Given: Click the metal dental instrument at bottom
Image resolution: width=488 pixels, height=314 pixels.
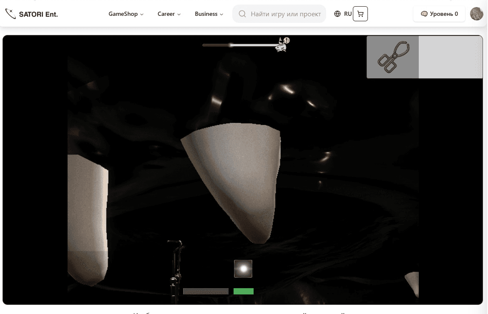Looking at the screenshot, I should 176,267.
